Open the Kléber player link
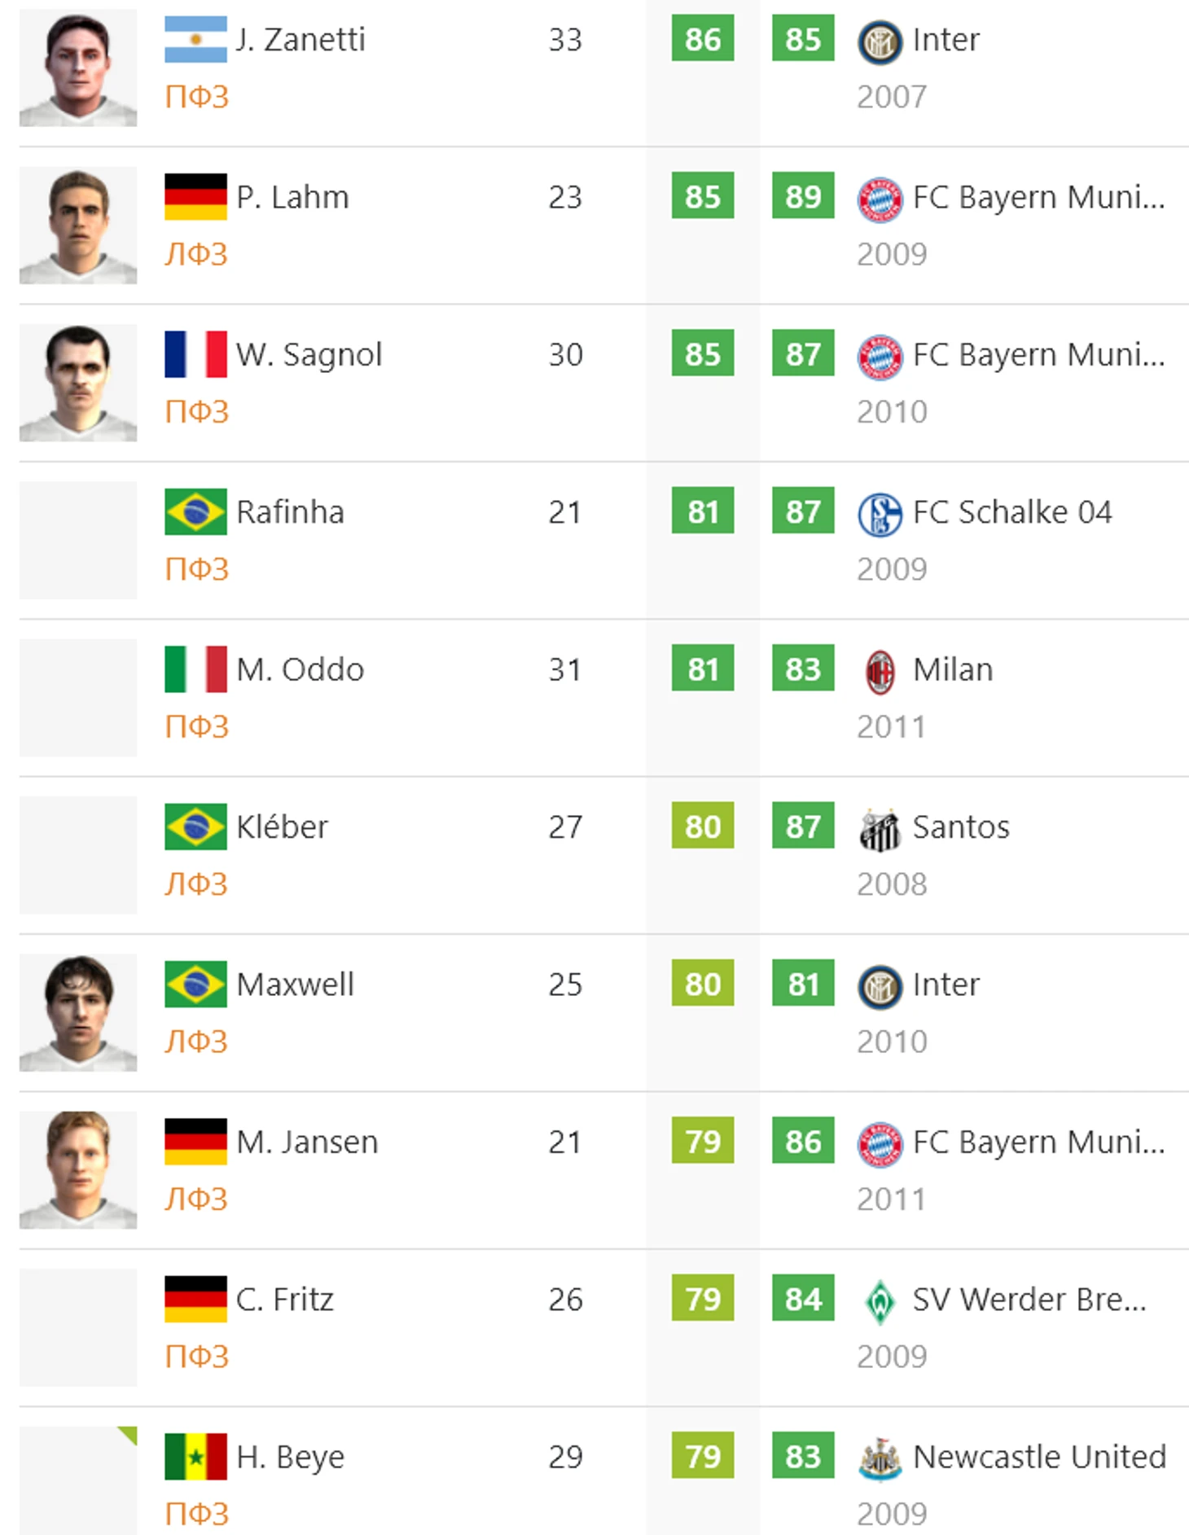The height and width of the screenshot is (1535, 1189). pyautogui.click(x=282, y=827)
